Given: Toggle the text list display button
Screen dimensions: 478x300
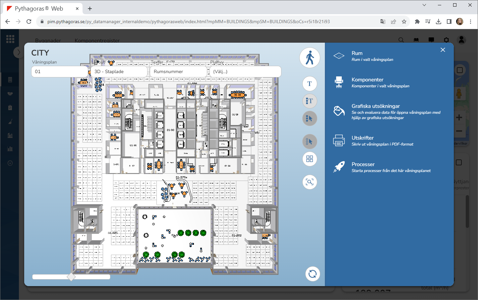Looking at the screenshot, I should pyautogui.click(x=310, y=101).
